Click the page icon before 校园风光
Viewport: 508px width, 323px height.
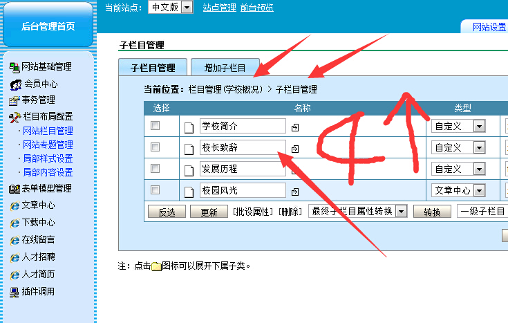tap(189, 190)
